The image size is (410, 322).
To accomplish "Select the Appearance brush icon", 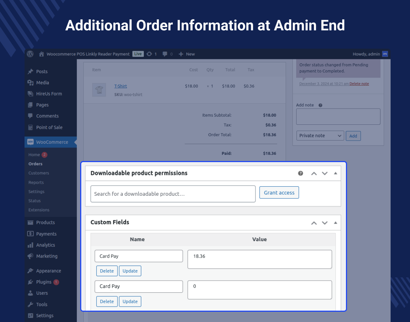I will point(31,271).
